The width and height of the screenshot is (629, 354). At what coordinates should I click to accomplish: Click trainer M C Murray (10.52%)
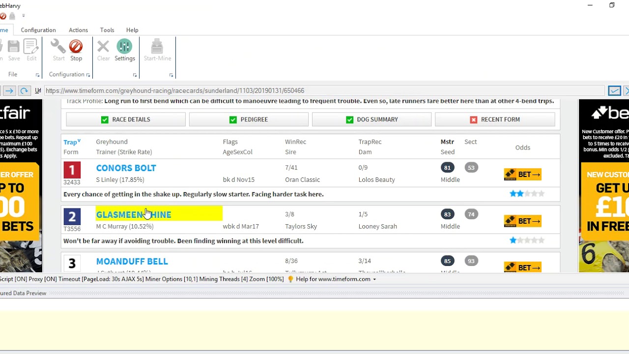(x=125, y=227)
